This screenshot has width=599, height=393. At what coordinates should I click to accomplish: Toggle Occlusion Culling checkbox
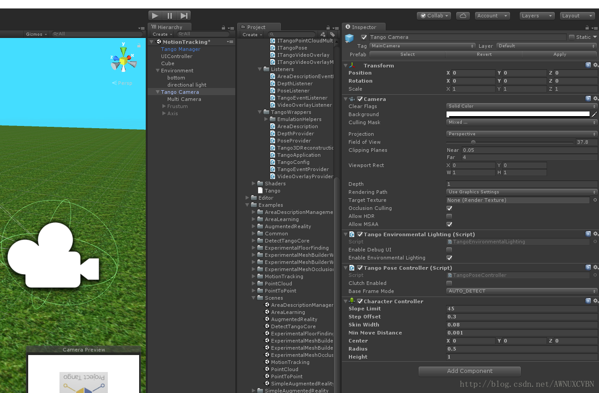(449, 208)
